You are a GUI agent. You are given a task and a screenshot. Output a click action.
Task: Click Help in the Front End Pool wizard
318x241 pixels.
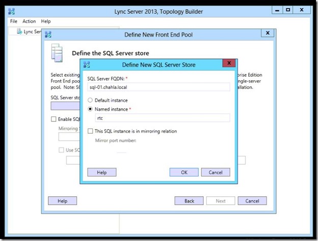63,201
